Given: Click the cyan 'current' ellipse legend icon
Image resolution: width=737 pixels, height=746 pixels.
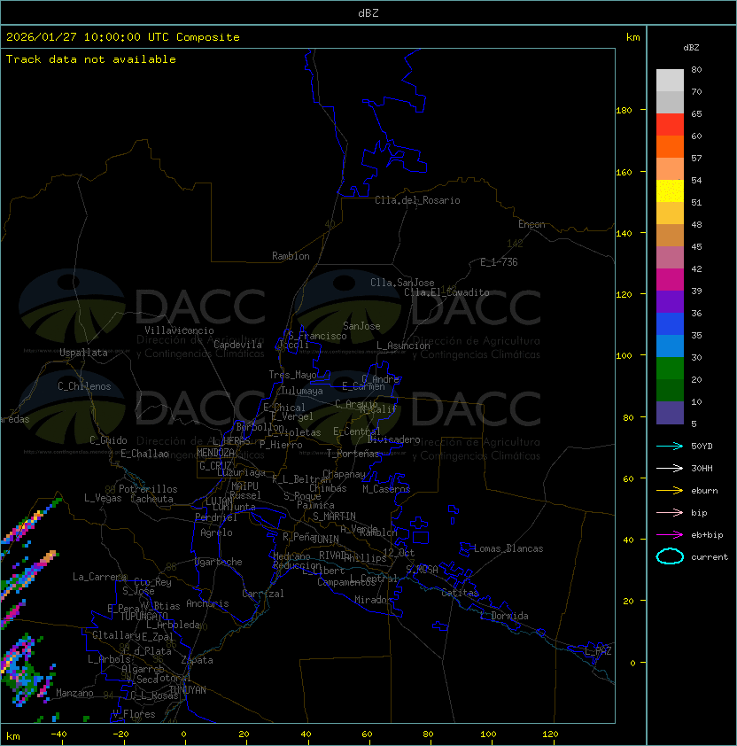Looking at the screenshot, I should tap(670, 556).
